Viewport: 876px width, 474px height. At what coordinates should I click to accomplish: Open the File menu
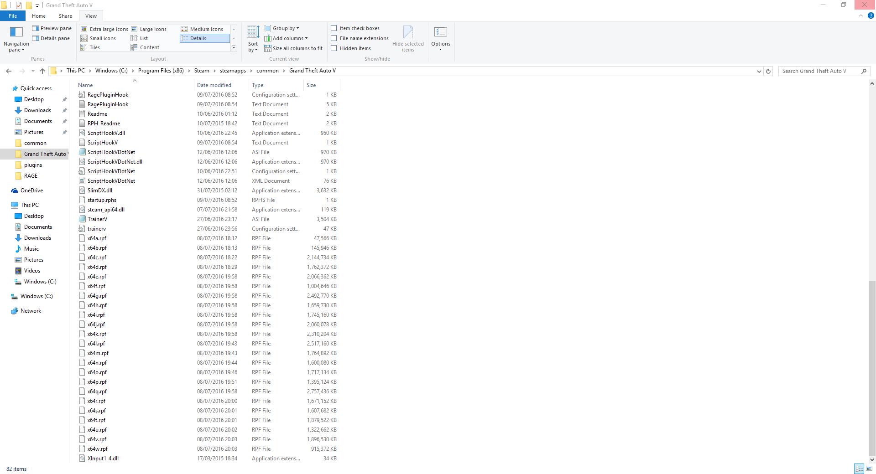[x=13, y=16]
